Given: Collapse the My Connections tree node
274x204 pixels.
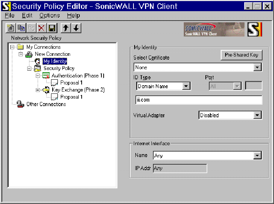Looking at the screenshot, I should (12, 47).
